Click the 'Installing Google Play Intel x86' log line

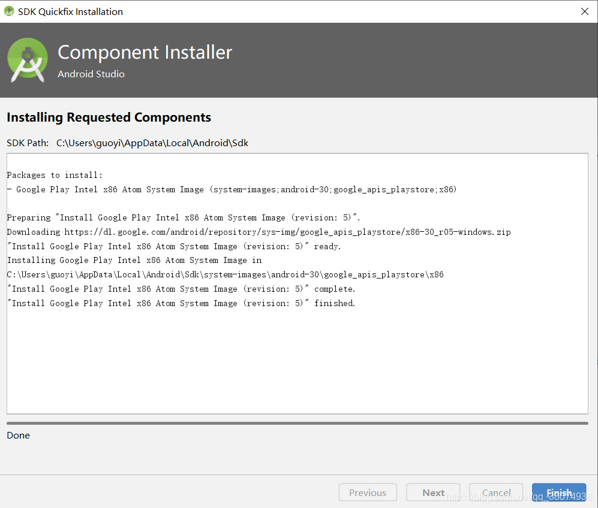(134, 261)
